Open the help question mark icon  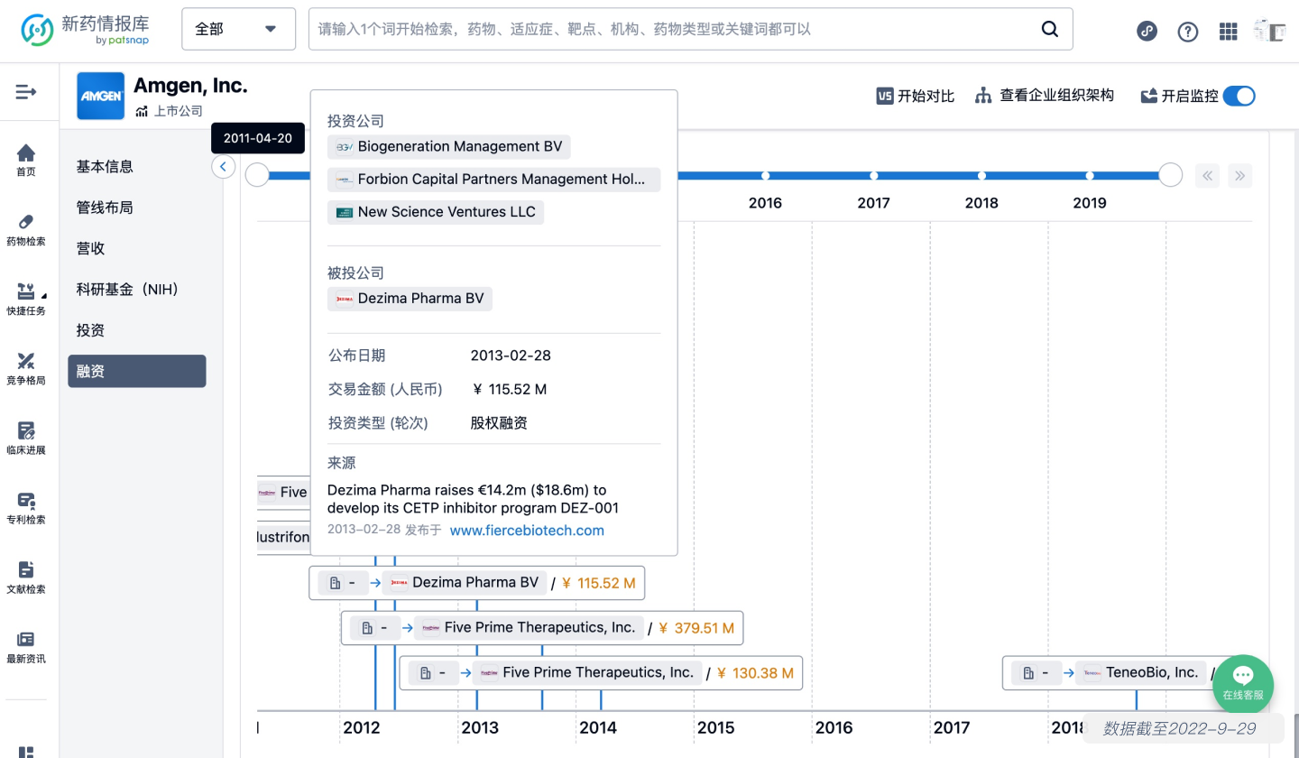[x=1188, y=31]
